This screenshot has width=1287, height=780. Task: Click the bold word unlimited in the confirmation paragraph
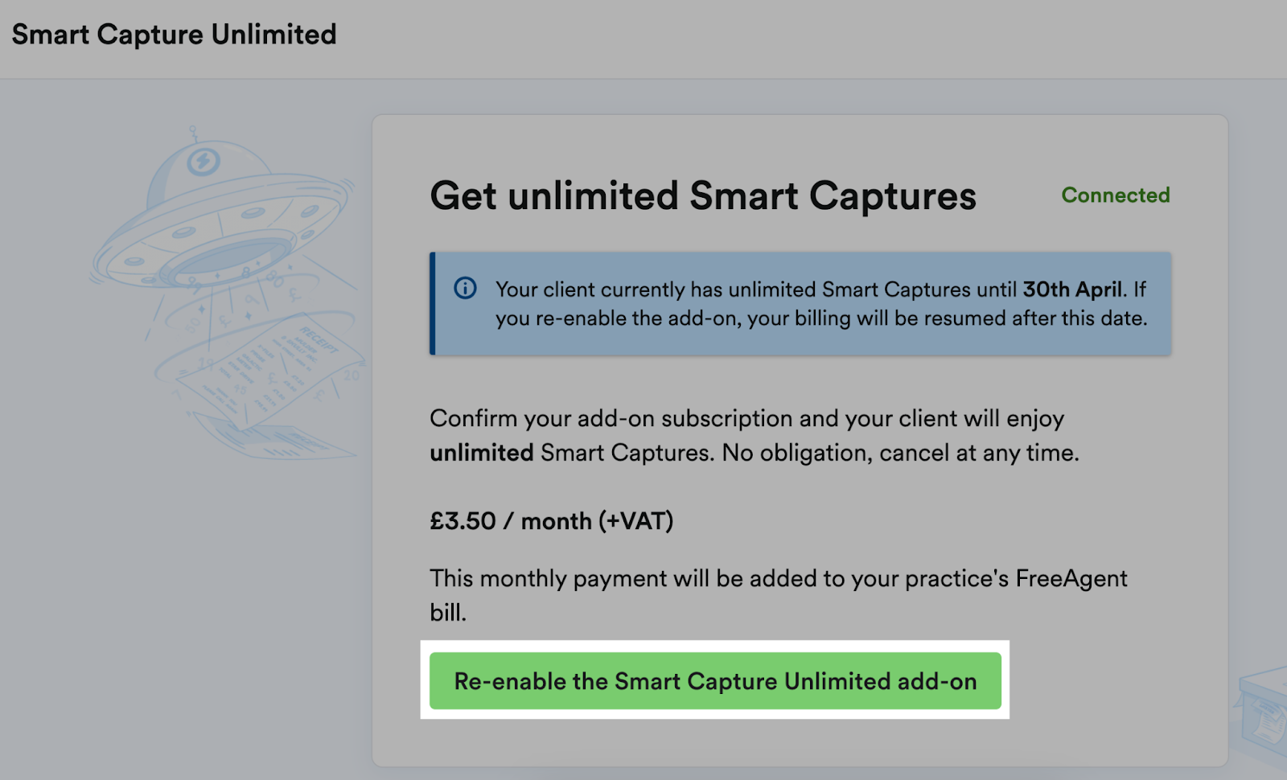pyautogui.click(x=482, y=453)
